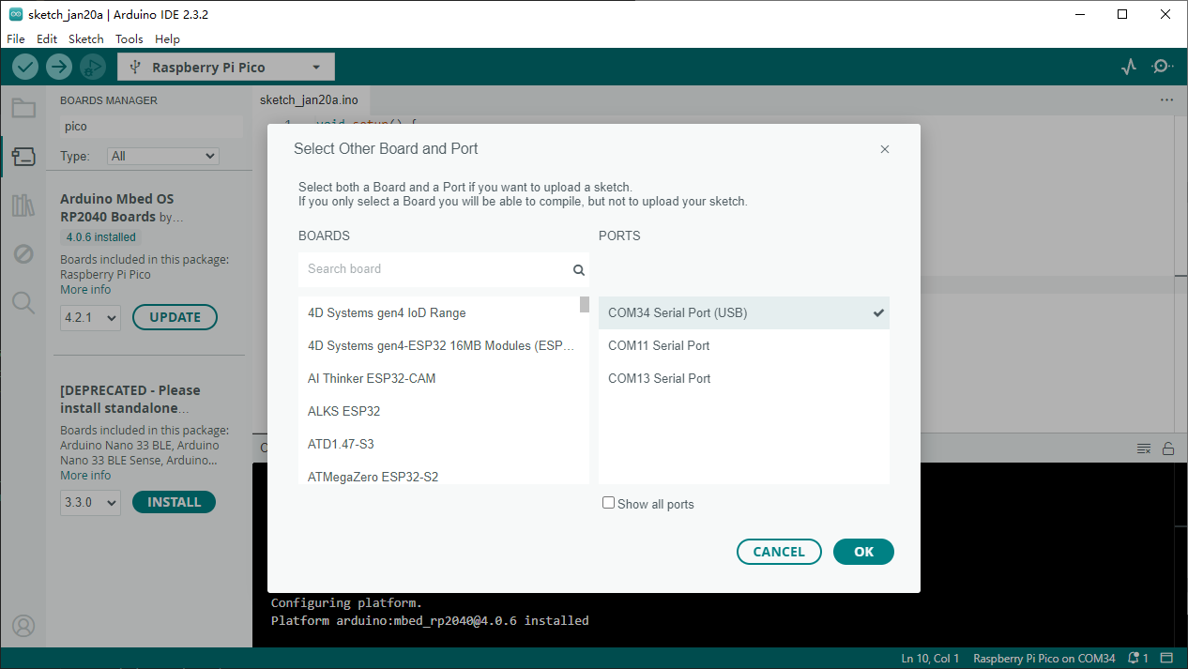Click the CANCEL button
This screenshot has width=1188, height=669.
tap(779, 552)
